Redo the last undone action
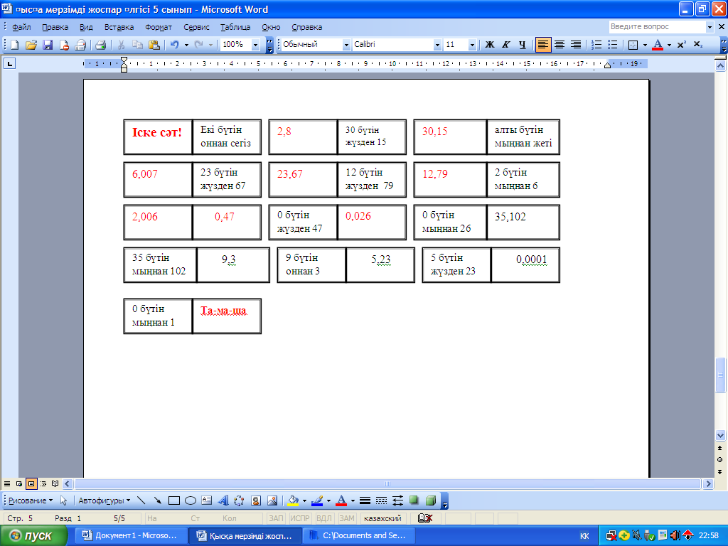728x546 pixels. click(x=199, y=45)
